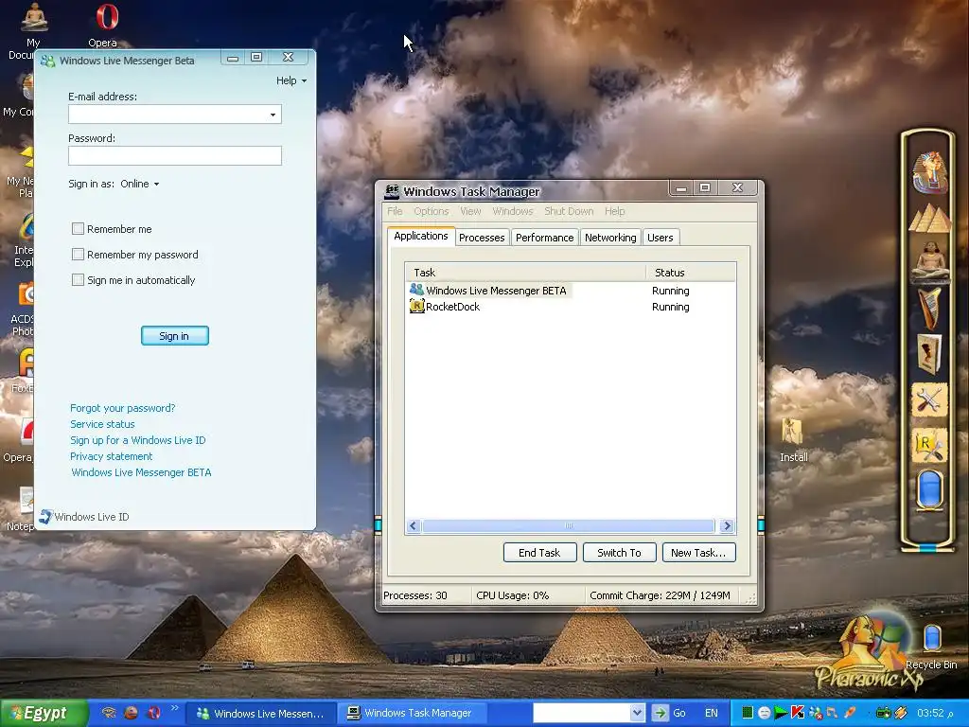The image size is (969, 727).
Task: Click the Task column header
Action: tap(526, 273)
